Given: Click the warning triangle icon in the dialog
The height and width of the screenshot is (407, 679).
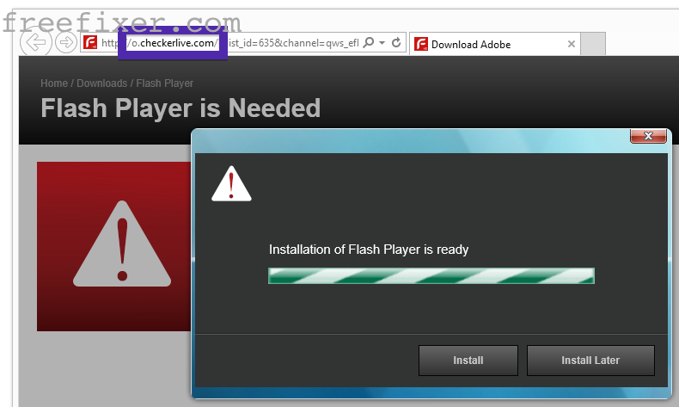Looking at the screenshot, I should tap(231, 184).
